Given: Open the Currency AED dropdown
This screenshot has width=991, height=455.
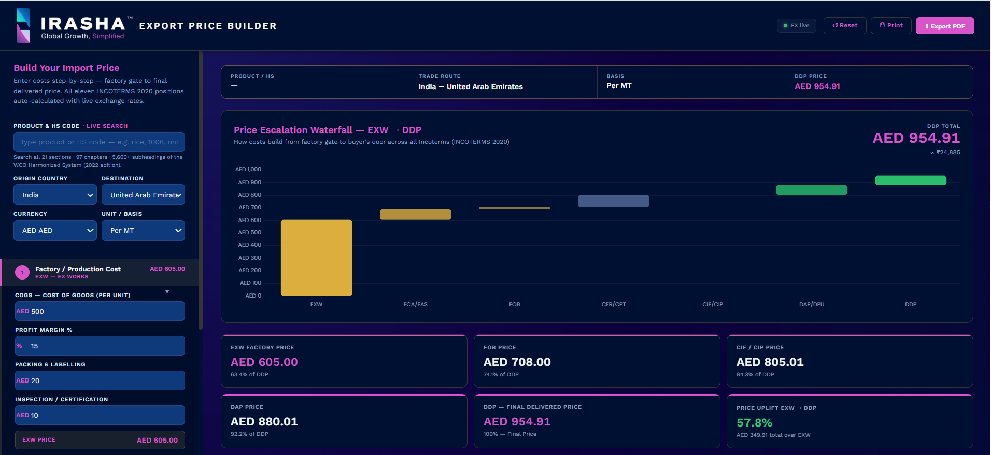Looking at the screenshot, I should pyautogui.click(x=55, y=230).
